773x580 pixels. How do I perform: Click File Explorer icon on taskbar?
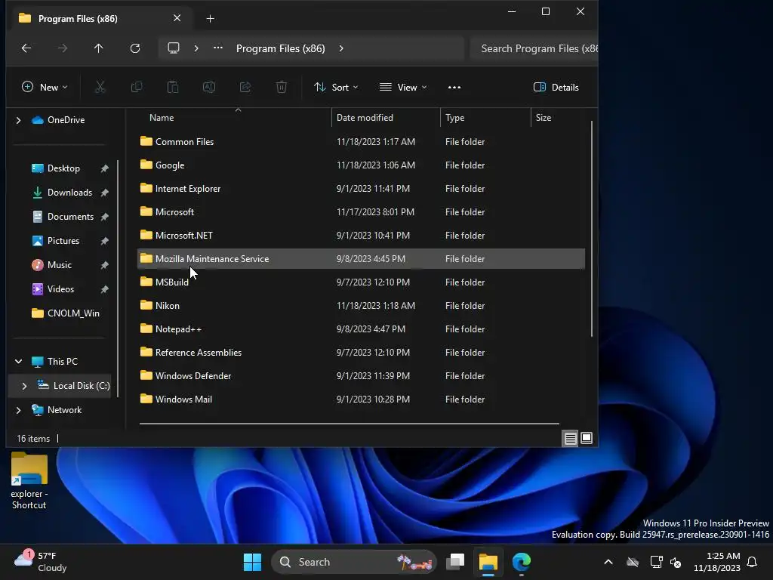click(x=488, y=562)
